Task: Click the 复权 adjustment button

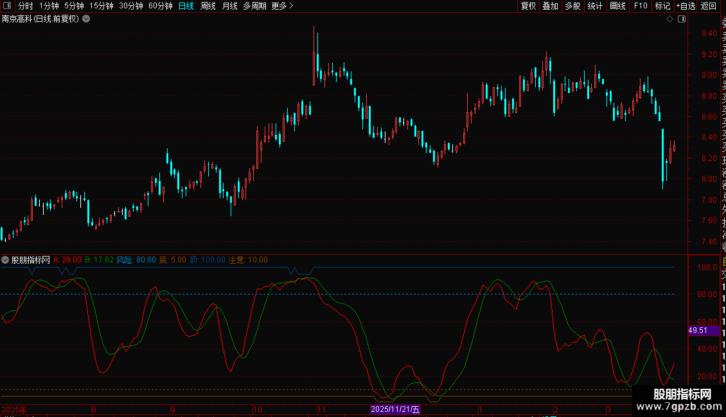Action: point(528,6)
